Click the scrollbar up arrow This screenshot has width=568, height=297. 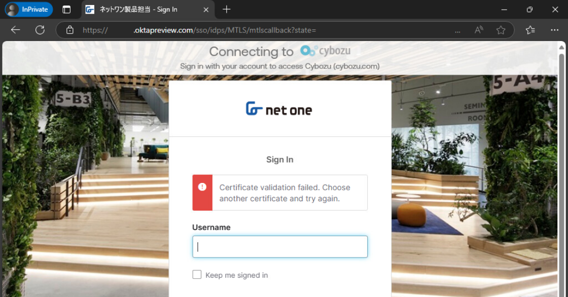561,48
